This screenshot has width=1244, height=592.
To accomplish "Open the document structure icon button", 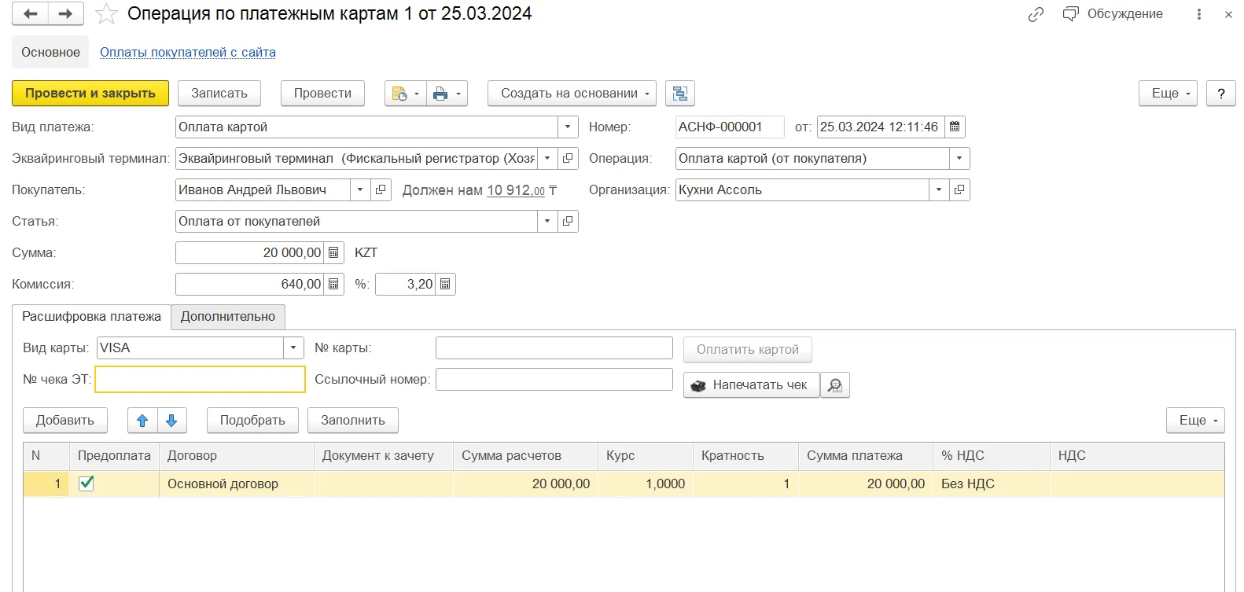I will pyautogui.click(x=680, y=94).
